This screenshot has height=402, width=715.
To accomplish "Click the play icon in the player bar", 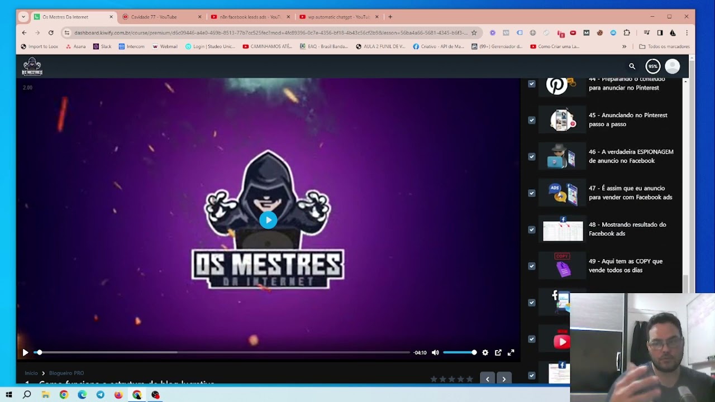I will [25, 352].
